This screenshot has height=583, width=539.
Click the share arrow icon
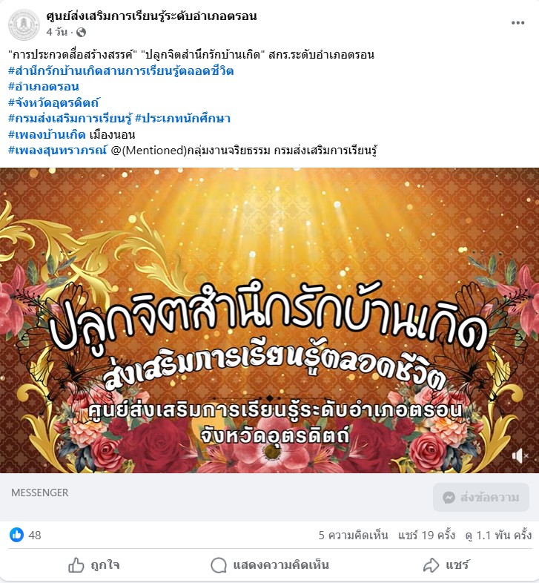[431, 565]
